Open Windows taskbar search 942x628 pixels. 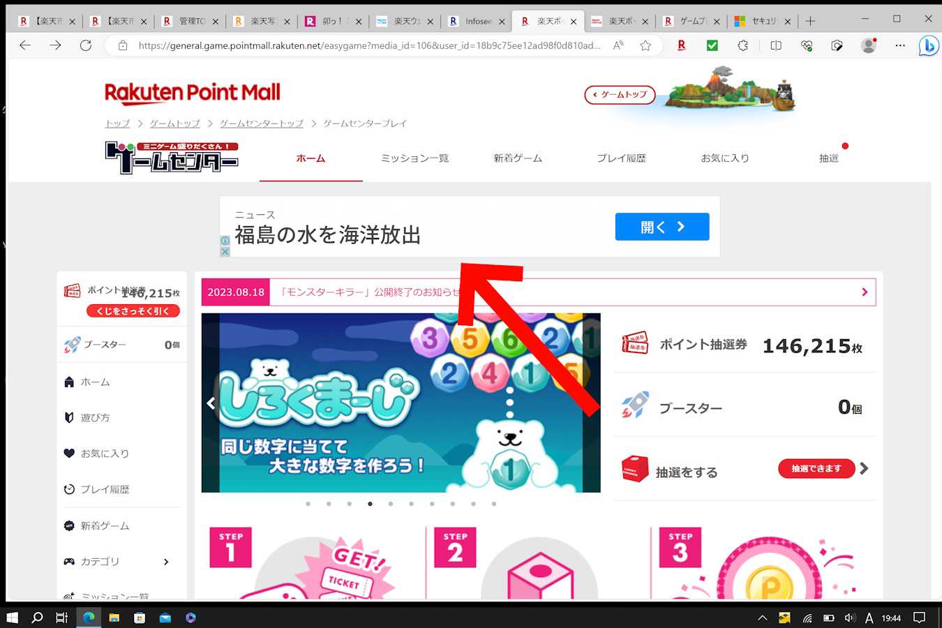[37, 618]
